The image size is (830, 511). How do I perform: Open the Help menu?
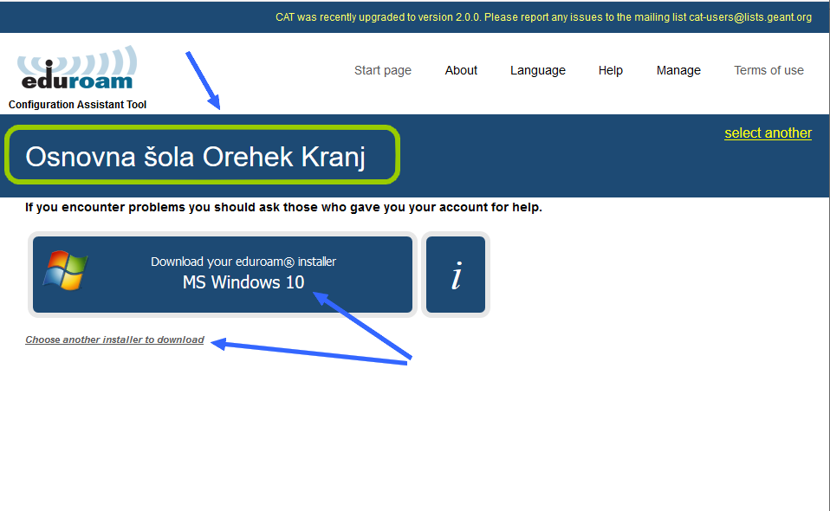(x=610, y=70)
